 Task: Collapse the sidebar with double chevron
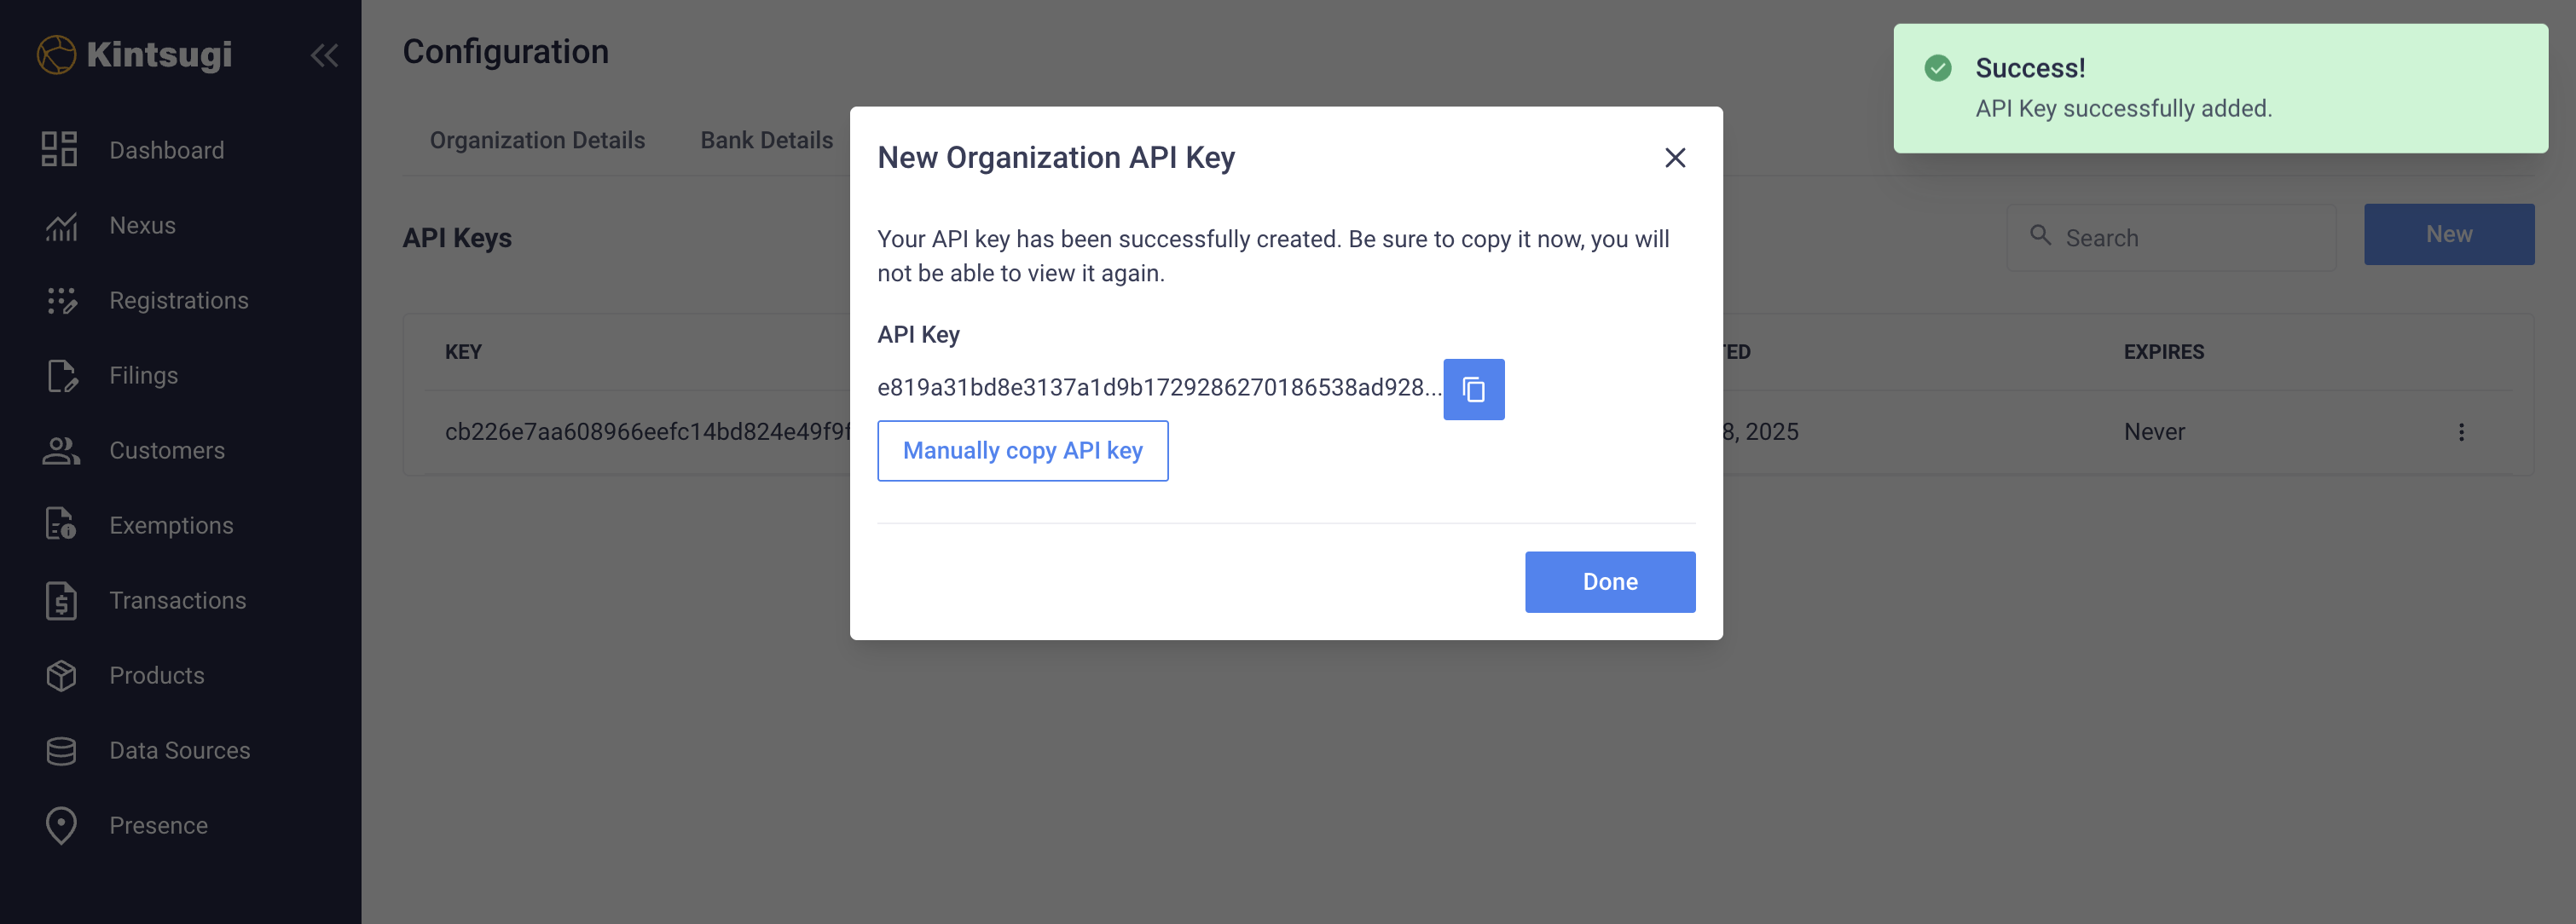point(323,55)
